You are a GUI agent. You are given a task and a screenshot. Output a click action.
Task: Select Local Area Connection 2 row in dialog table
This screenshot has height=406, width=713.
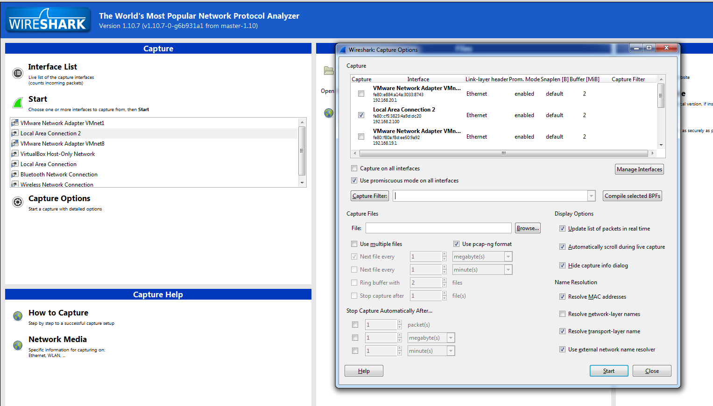[x=504, y=115]
